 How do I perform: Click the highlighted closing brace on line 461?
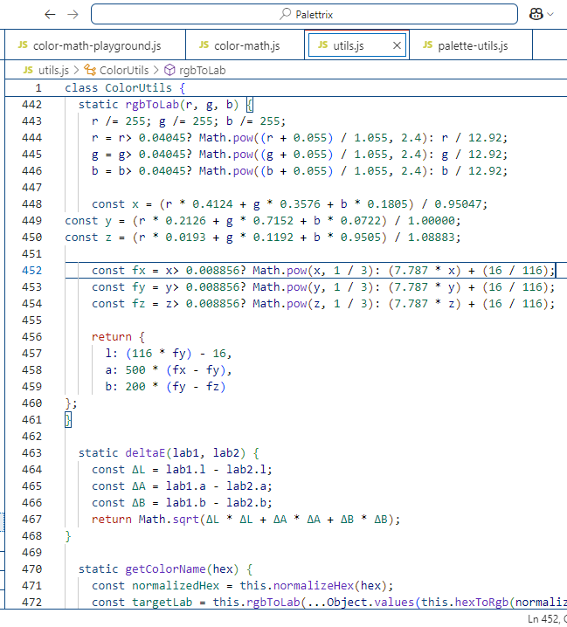pos(68,420)
